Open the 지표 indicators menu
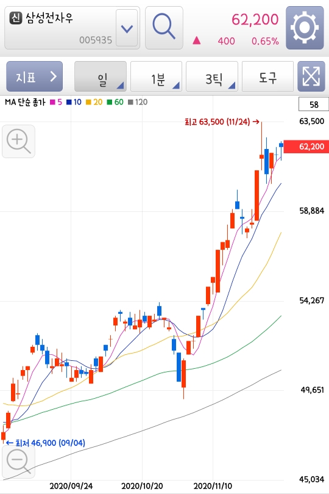 (x=35, y=76)
